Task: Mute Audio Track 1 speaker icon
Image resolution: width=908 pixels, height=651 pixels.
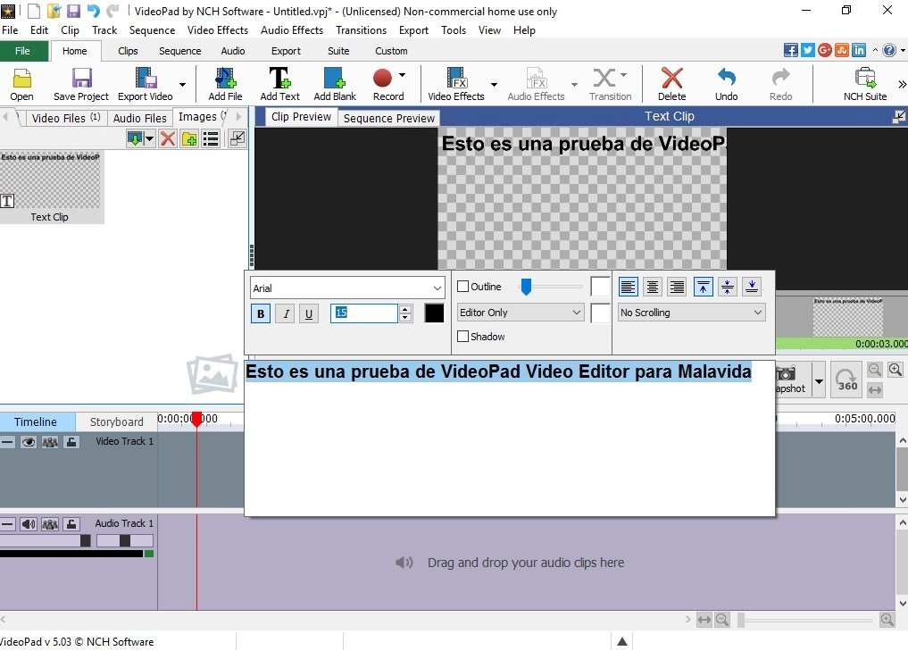Action: 28,524
